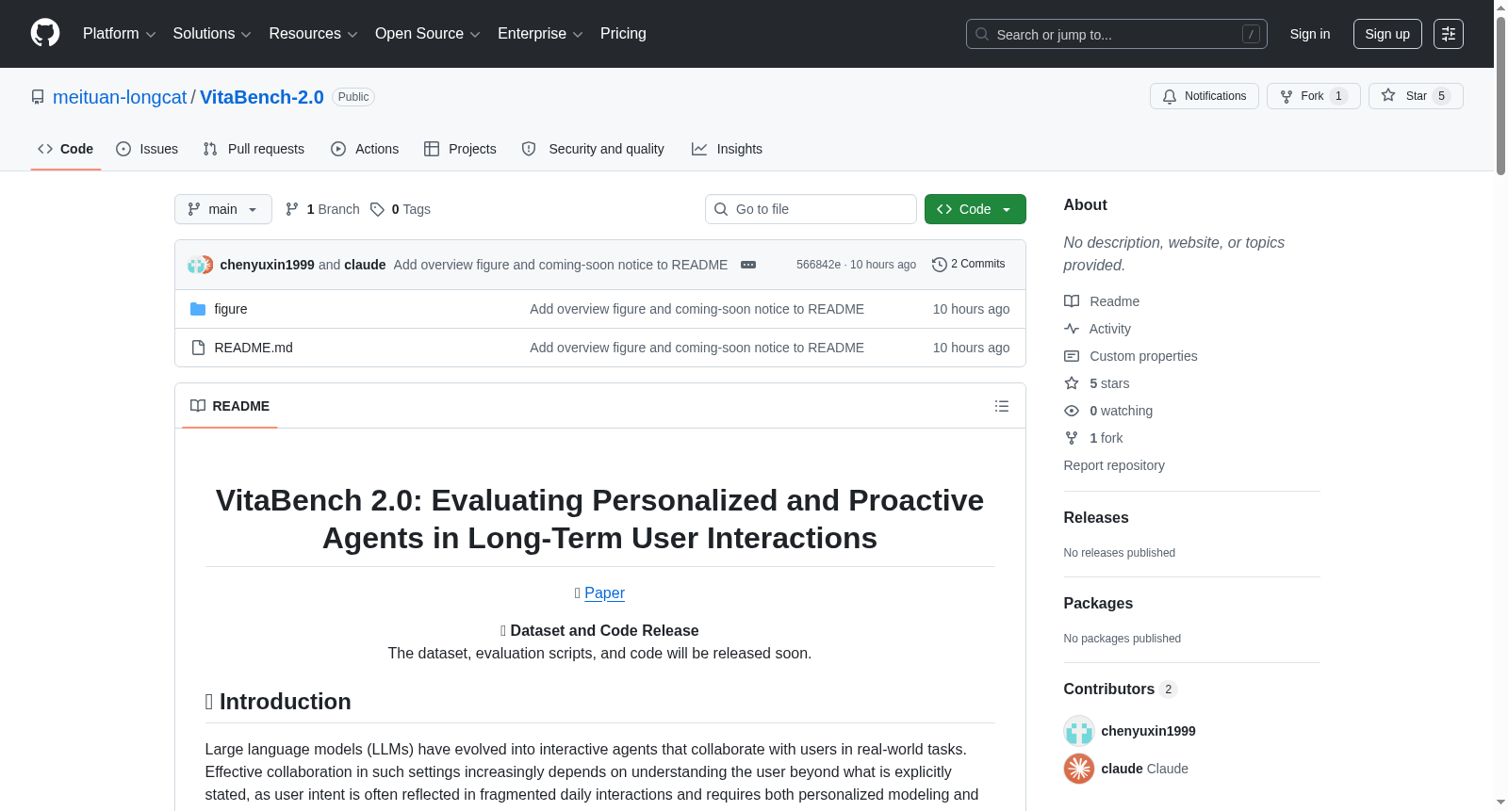The height and width of the screenshot is (811, 1508).
Task: Click the Notifications button
Action: click(x=1205, y=96)
